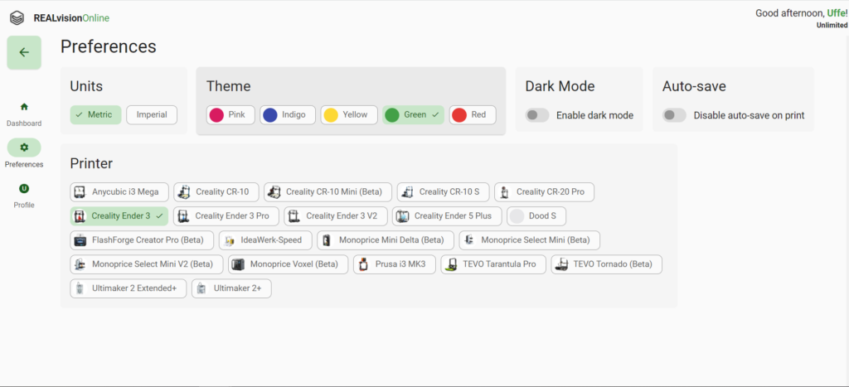Choose the Indigo theme chip label

click(294, 114)
